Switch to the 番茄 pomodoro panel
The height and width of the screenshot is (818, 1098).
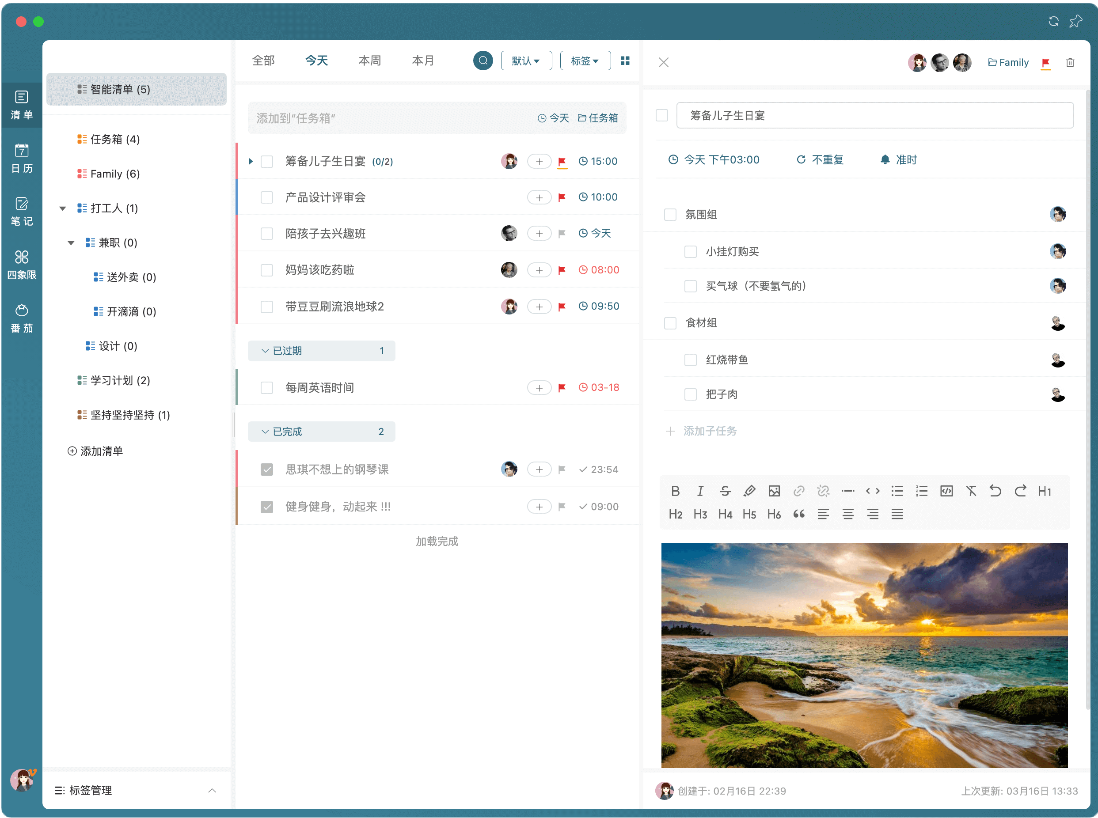(22, 318)
